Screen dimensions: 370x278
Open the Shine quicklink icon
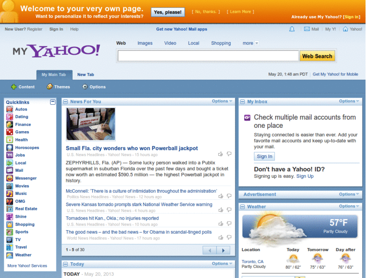click(10, 216)
